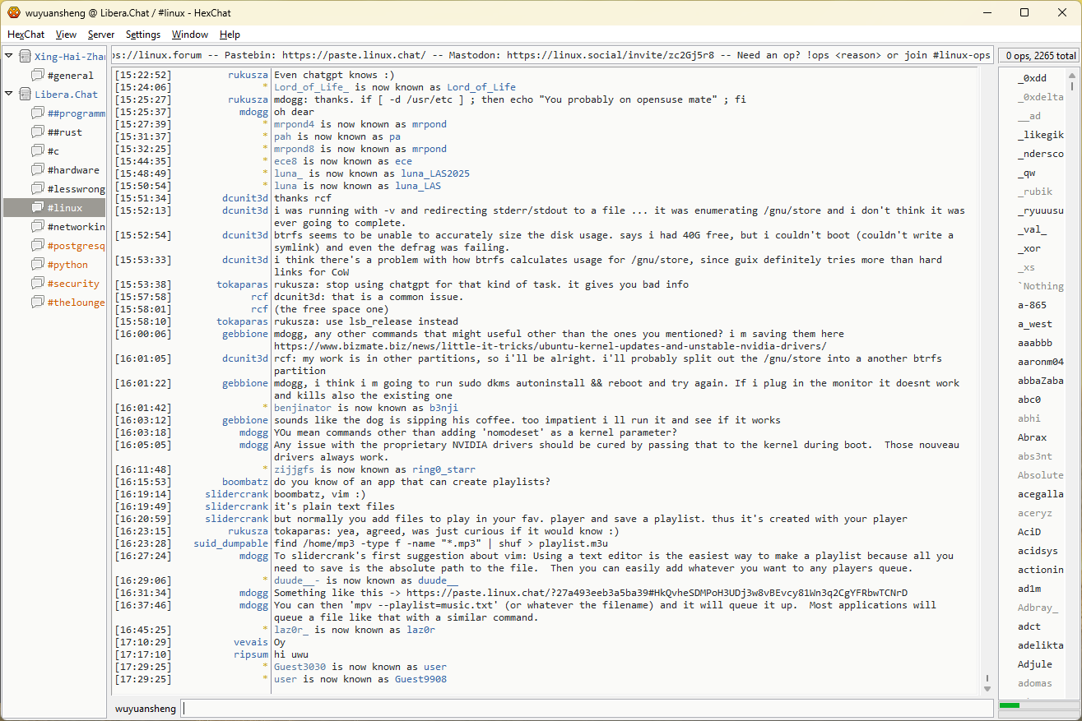1082x721 pixels.
Task: Open the HexChat menu
Action: [26, 35]
